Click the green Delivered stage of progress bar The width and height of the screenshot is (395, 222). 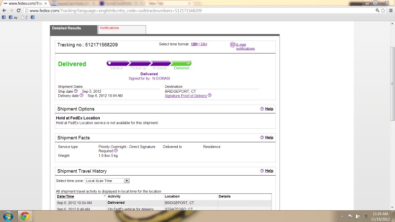181,63
